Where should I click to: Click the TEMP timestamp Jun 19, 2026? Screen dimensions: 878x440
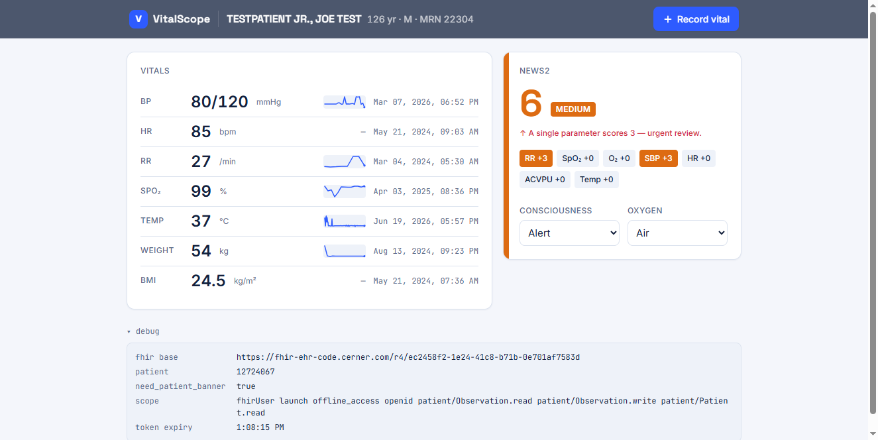tap(426, 221)
